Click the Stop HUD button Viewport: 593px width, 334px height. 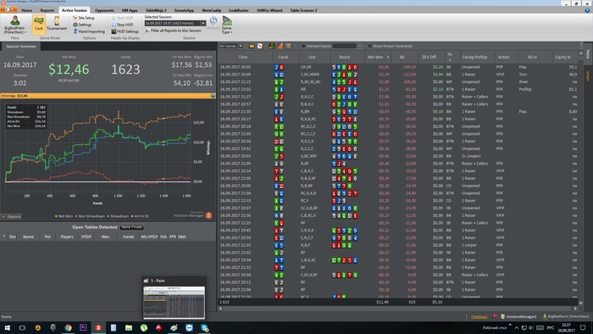pyautogui.click(x=122, y=25)
